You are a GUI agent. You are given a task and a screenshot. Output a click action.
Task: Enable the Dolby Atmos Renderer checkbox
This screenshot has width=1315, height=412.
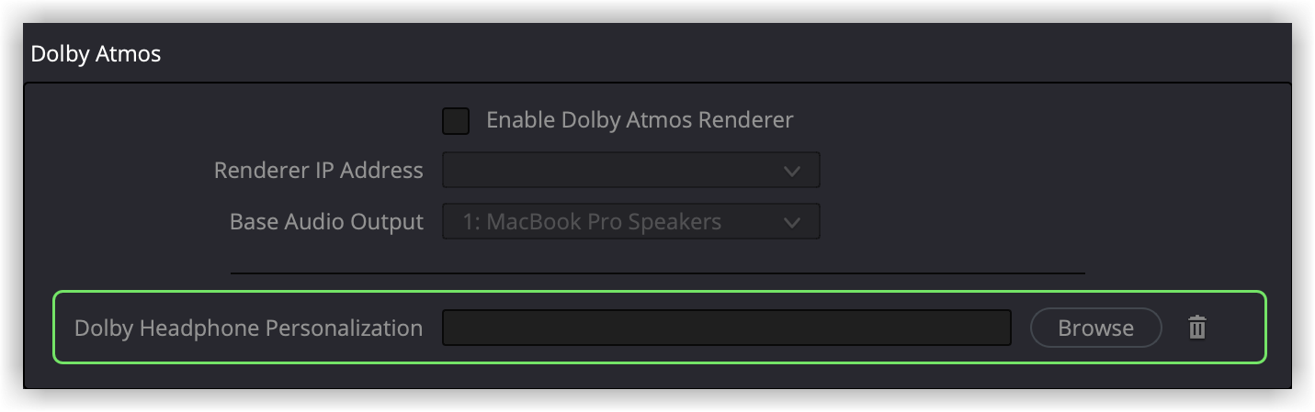[x=456, y=120]
